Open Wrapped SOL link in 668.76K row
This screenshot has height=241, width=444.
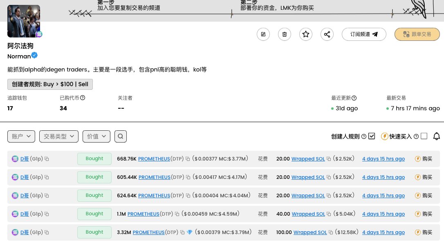pos(308,158)
